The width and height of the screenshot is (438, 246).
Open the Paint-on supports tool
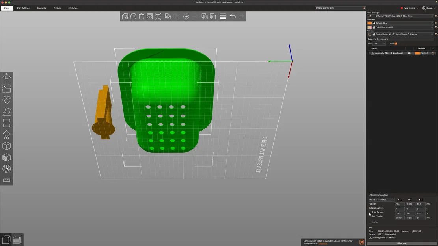click(x=6, y=135)
